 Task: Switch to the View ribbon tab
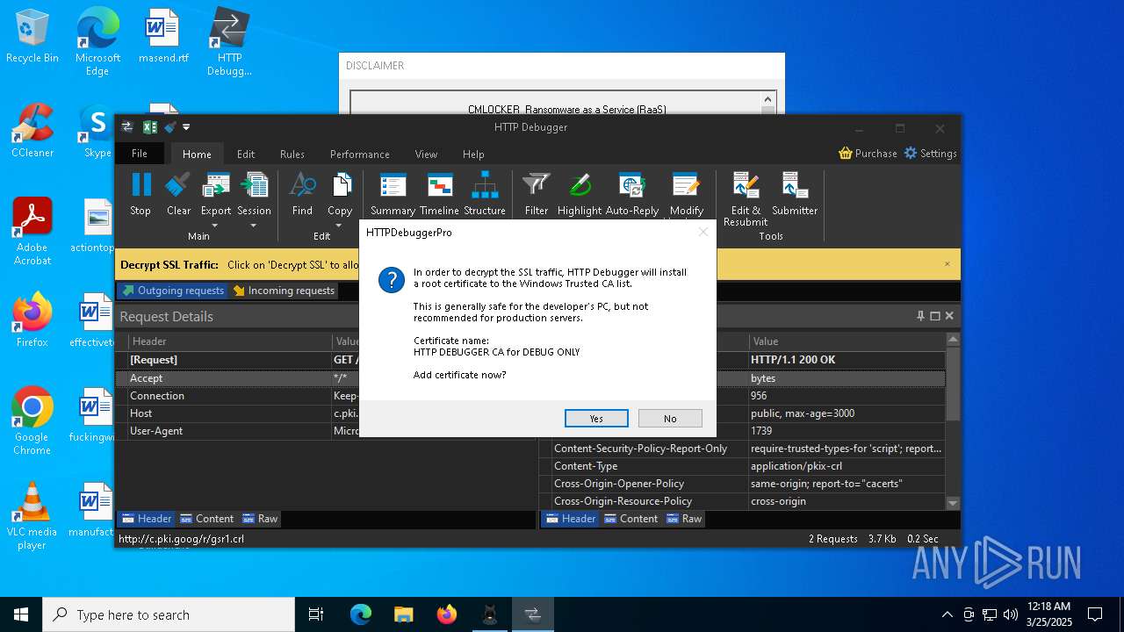[426, 154]
